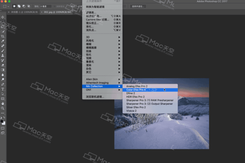Launch HDR Efex Pro 2
This screenshot has width=245, height=163.
pyautogui.click(x=150, y=97)
